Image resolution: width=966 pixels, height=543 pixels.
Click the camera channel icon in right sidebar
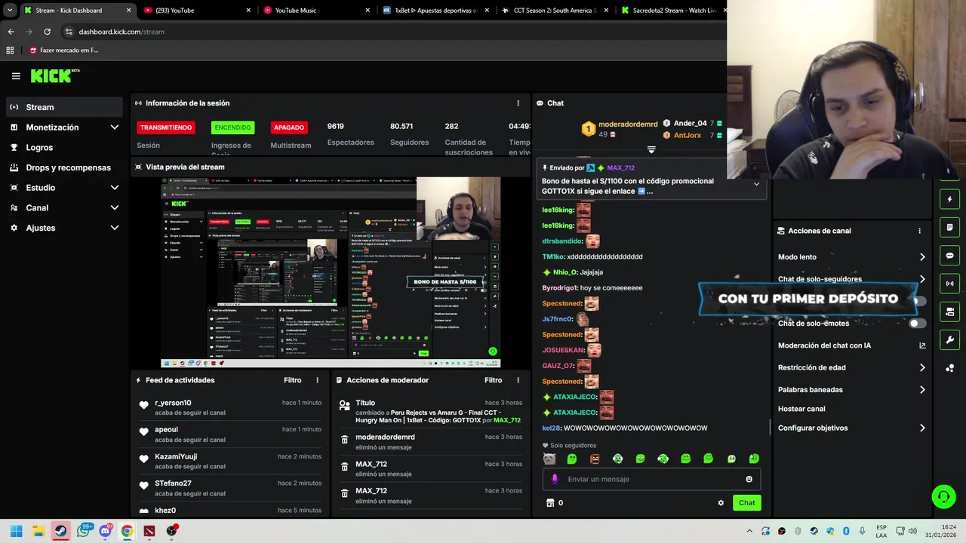[949, 311]
